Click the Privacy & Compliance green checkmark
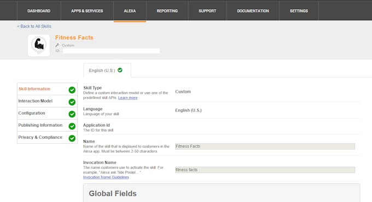This screenshot has height=202, width=372. (x=72, y=138)
